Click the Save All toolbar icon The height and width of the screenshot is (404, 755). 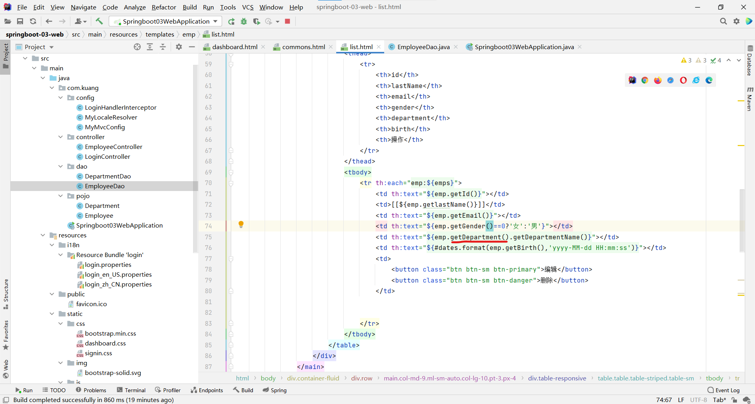click(x=20, y=21)
